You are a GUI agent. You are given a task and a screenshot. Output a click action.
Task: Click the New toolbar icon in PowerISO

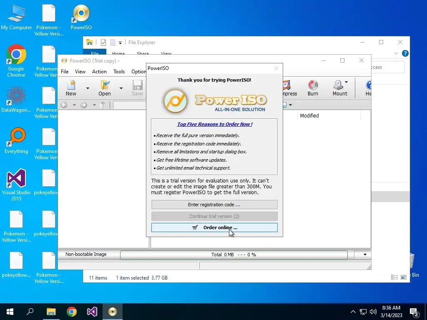point(71,88)
